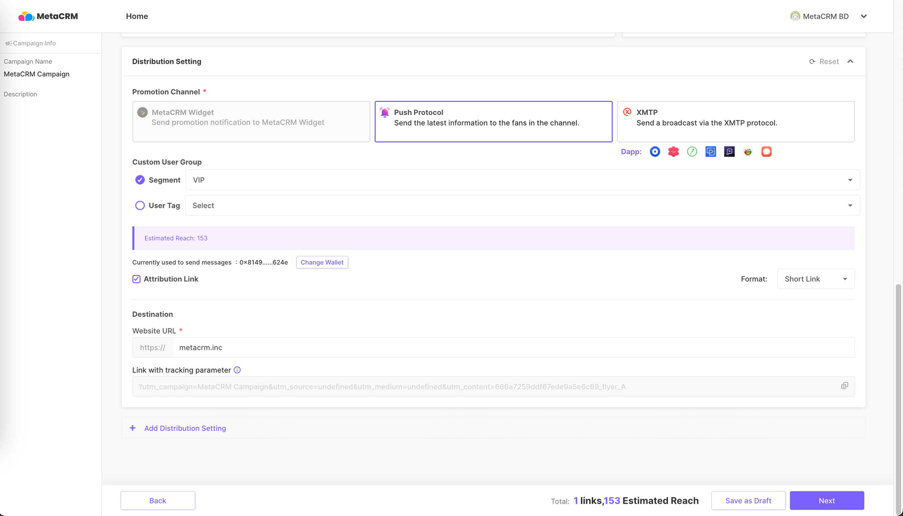
Task: Open the Short Link format dropdown
Action: (816, 279)
